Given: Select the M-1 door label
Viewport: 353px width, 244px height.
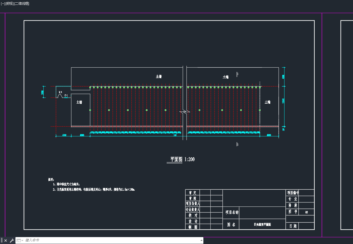Looking at the screenshot, I should pos(60,92).
